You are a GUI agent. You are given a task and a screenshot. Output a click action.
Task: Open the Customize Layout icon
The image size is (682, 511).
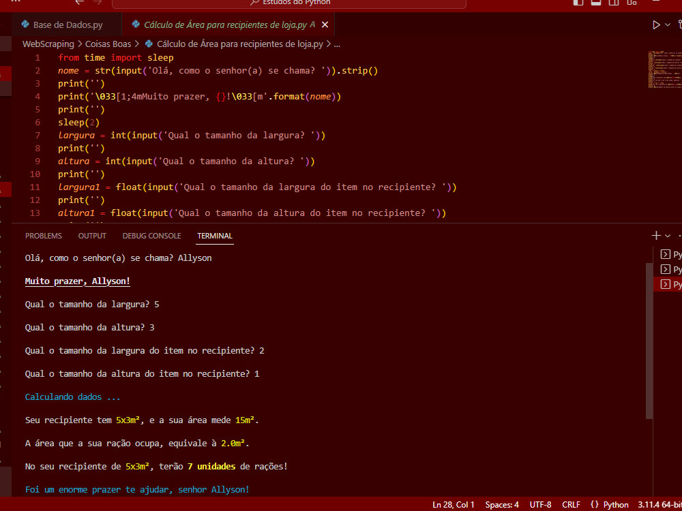click(631, 3)
